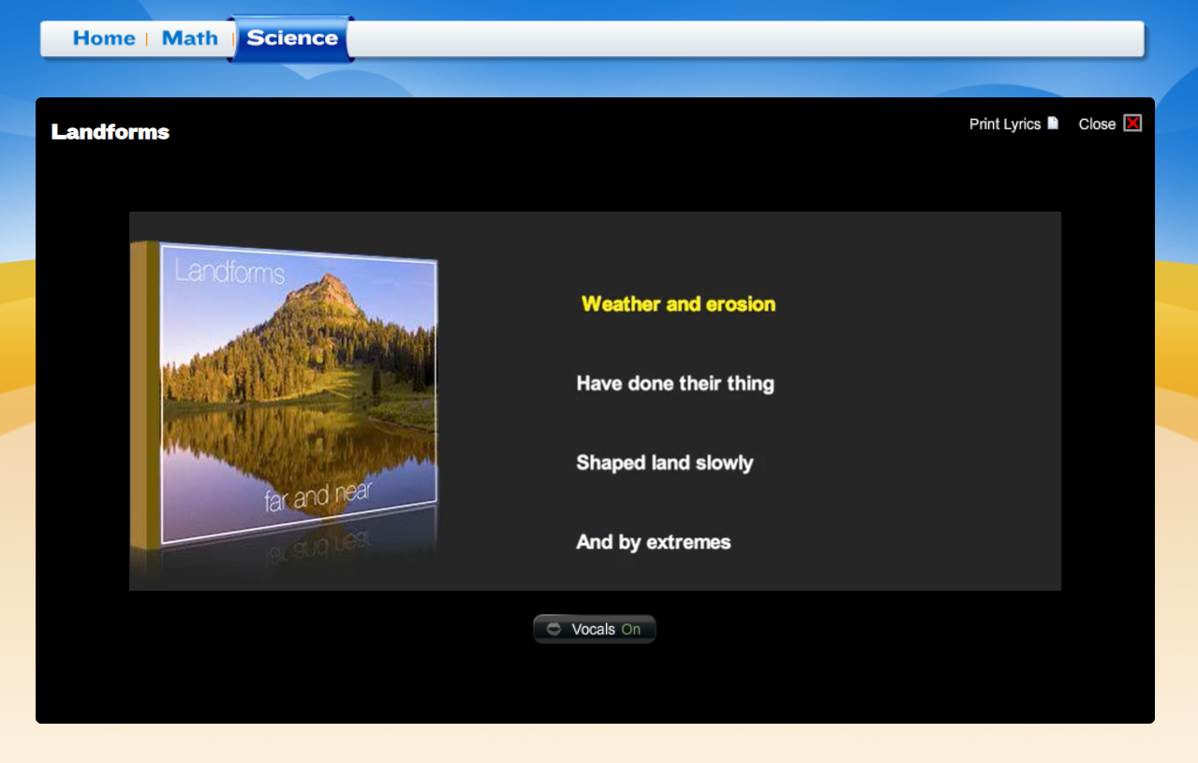The width and height of the screenshot is (1198, 763).
Task: Click the Close text label
Action: coord(1097,125)
